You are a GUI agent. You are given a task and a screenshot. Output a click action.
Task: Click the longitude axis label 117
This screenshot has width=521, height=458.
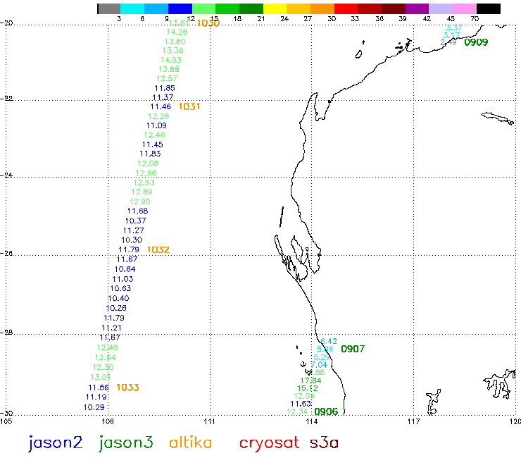pyautogui.click(x=414, y=422)
